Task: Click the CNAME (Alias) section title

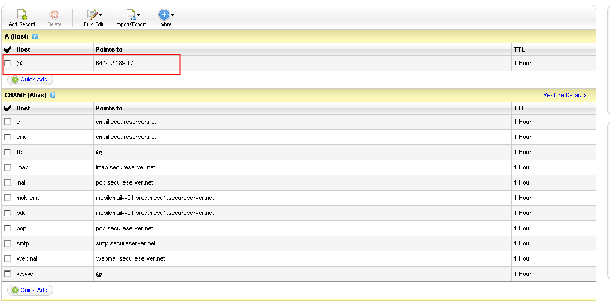Action: pyautogui.click(x=26, y=95)
